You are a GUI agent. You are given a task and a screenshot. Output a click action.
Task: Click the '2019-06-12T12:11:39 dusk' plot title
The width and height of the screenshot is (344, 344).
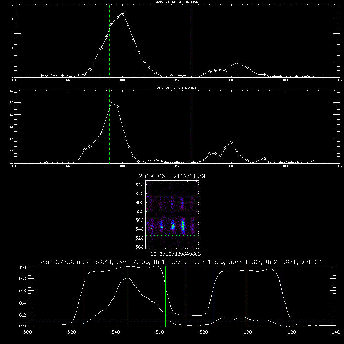coord(177,88)
